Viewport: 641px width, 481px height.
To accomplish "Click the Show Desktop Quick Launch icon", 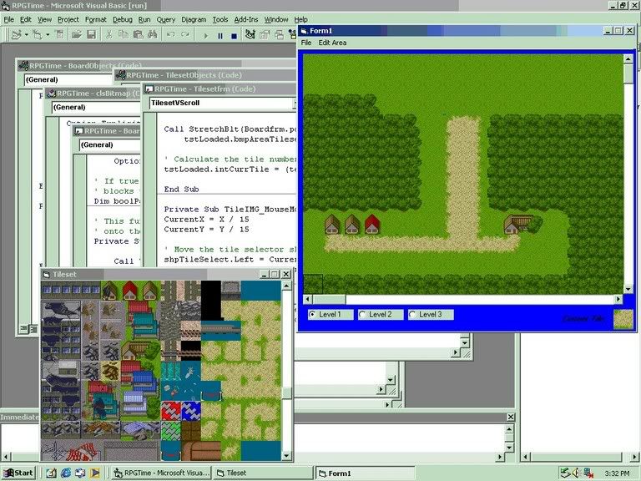I will pos(51,473).
